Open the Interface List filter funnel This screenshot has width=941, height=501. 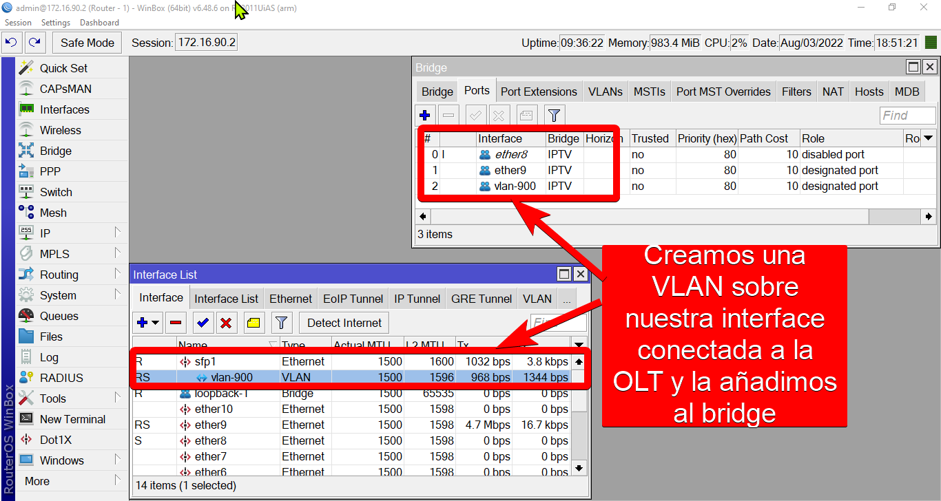(281, 322)
